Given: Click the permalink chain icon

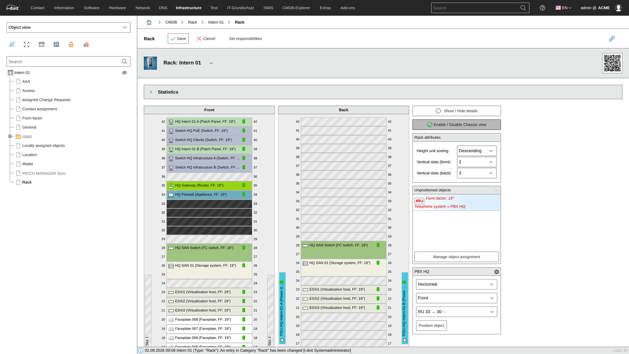Looking at the screenshot, I should point(612,39).
